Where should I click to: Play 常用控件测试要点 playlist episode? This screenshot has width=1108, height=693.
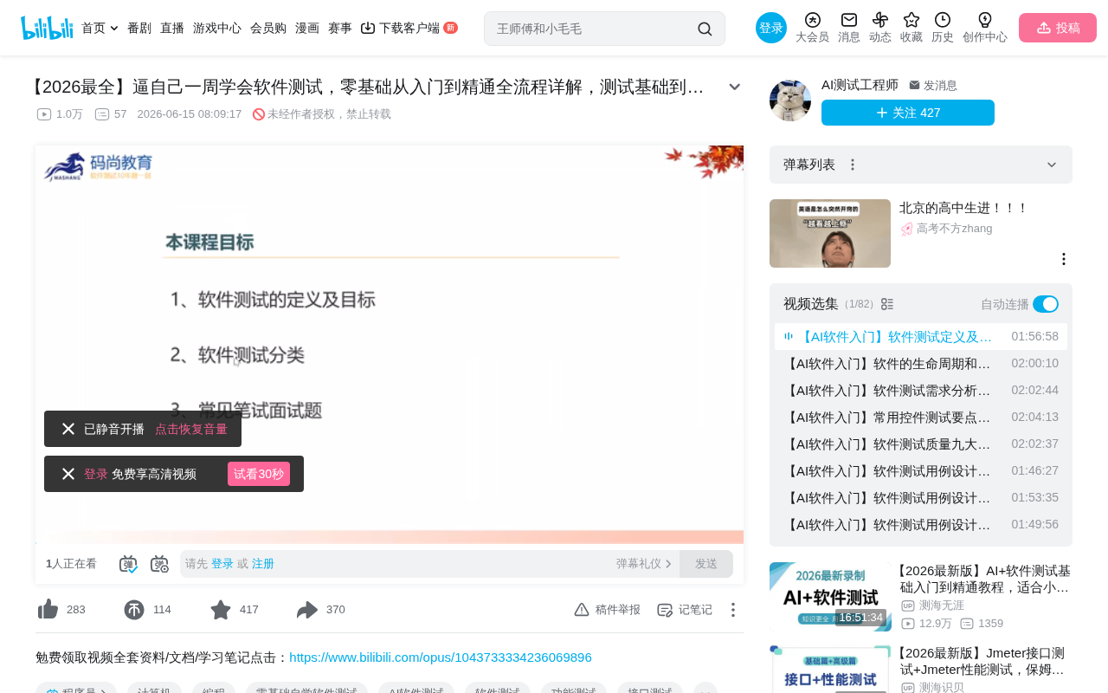pyautogui.click(x=921, y=417)
